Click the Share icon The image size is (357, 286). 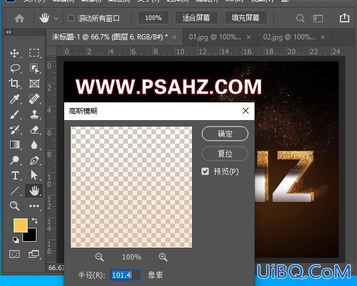pyautogui.click(x=345, y=18)
